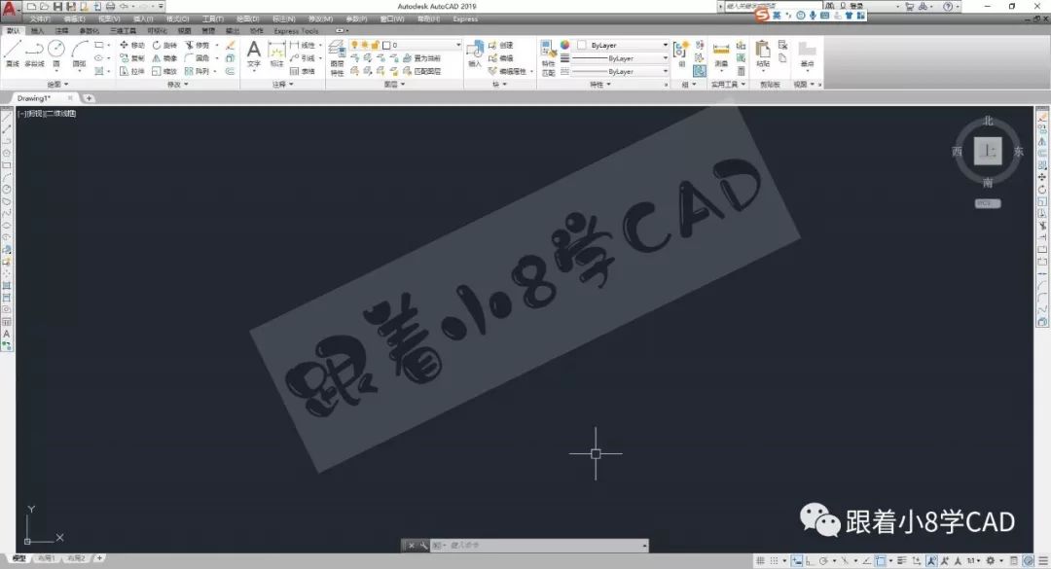Select the Text (文字) tool
This screenshot has height=569, width=1051.
click(x=253, y=53)
